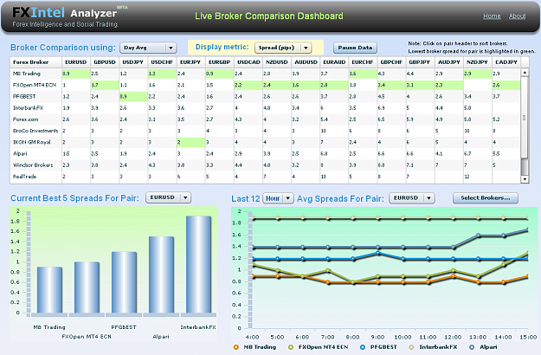This screenshot has height=355, width=541.
Task: Click the FXOpen MT4 ECN bar in chart
Action: [87, 287]
